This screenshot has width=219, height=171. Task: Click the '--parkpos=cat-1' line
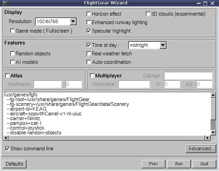pos(24,123)
